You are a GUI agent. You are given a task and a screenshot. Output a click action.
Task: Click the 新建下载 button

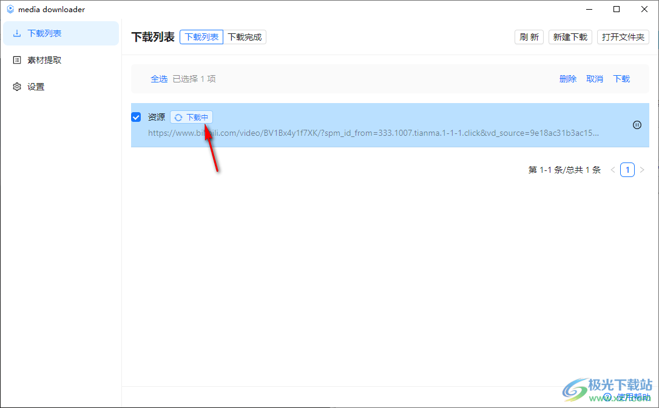pos(570,37)
